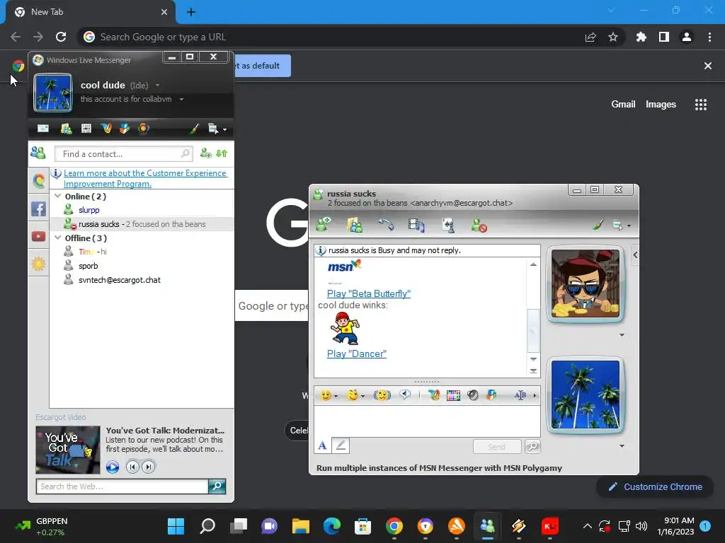Click the video and music icon in chat
Viewport: 725px width, 543px height.
point(416,225)
